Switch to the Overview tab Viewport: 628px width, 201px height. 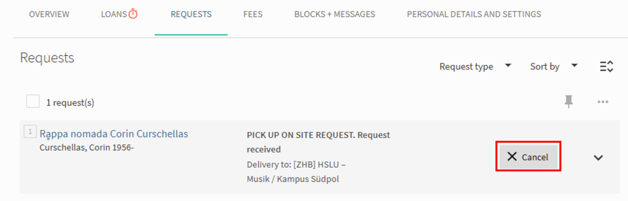coord(49,14)
